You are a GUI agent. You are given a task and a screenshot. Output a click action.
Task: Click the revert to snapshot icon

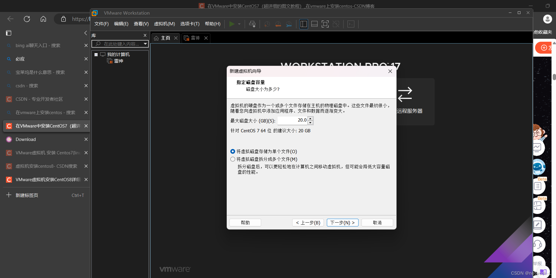coord(278,24)
